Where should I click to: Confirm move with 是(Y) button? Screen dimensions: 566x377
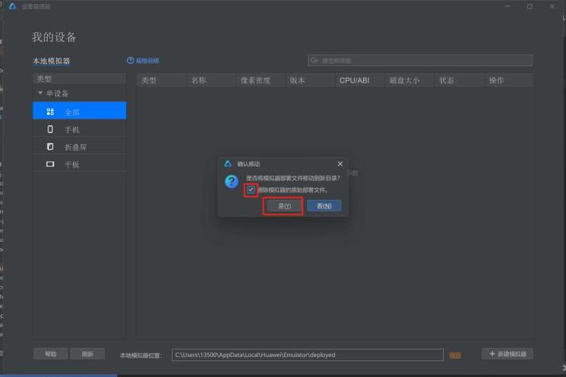[x=284, y=206]
